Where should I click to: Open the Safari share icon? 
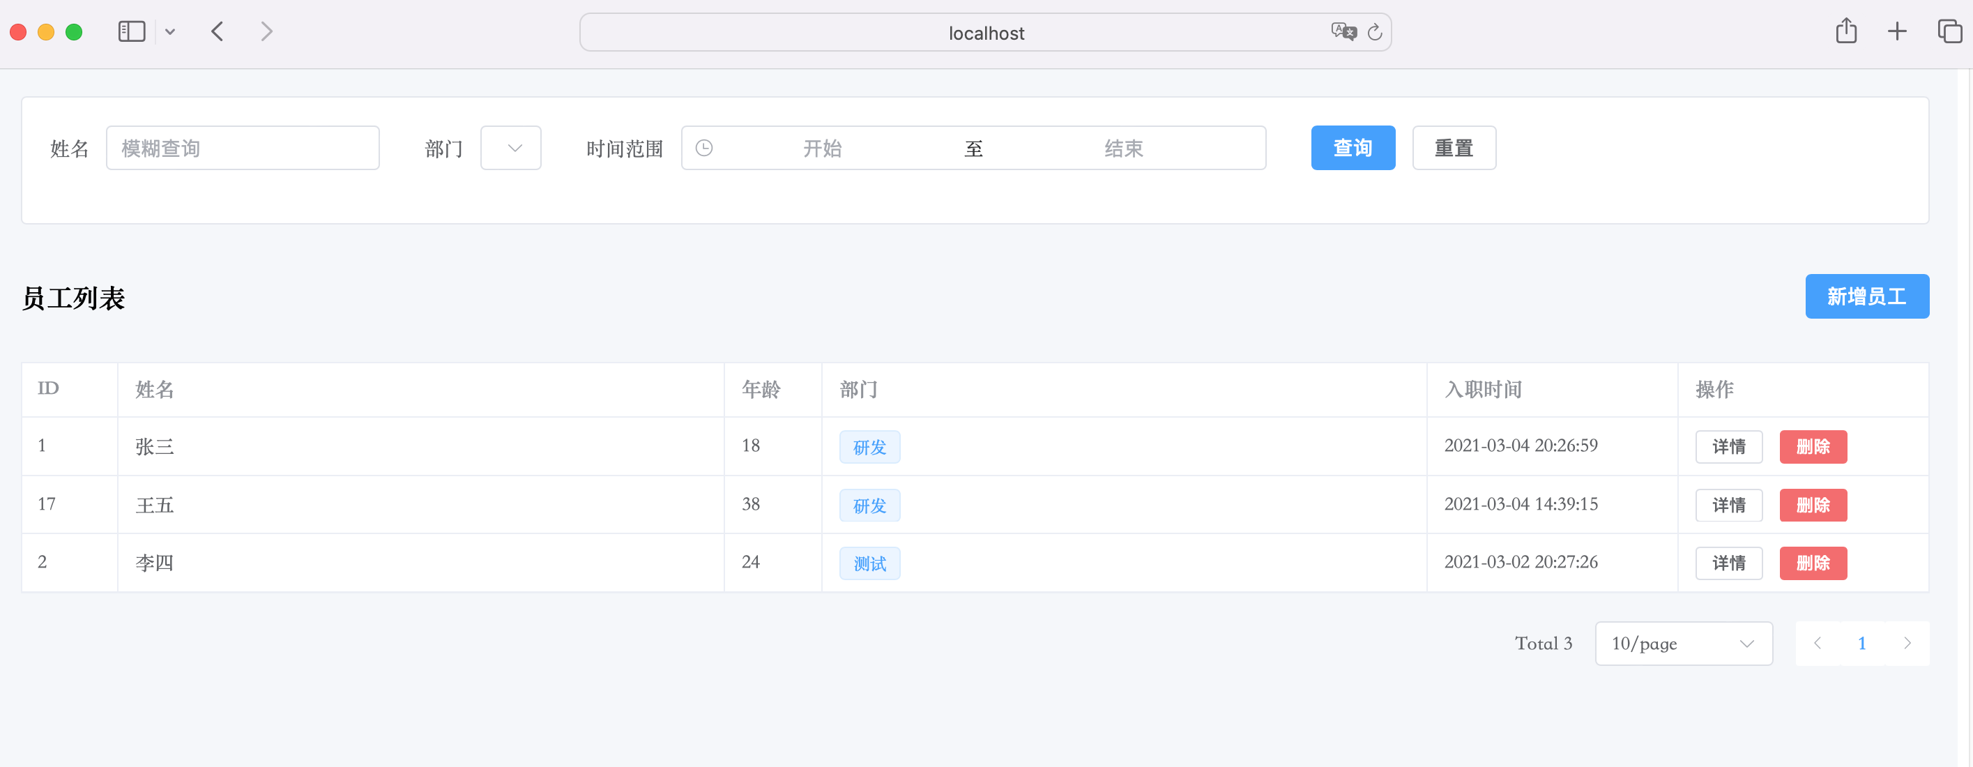click(1846, 31)
